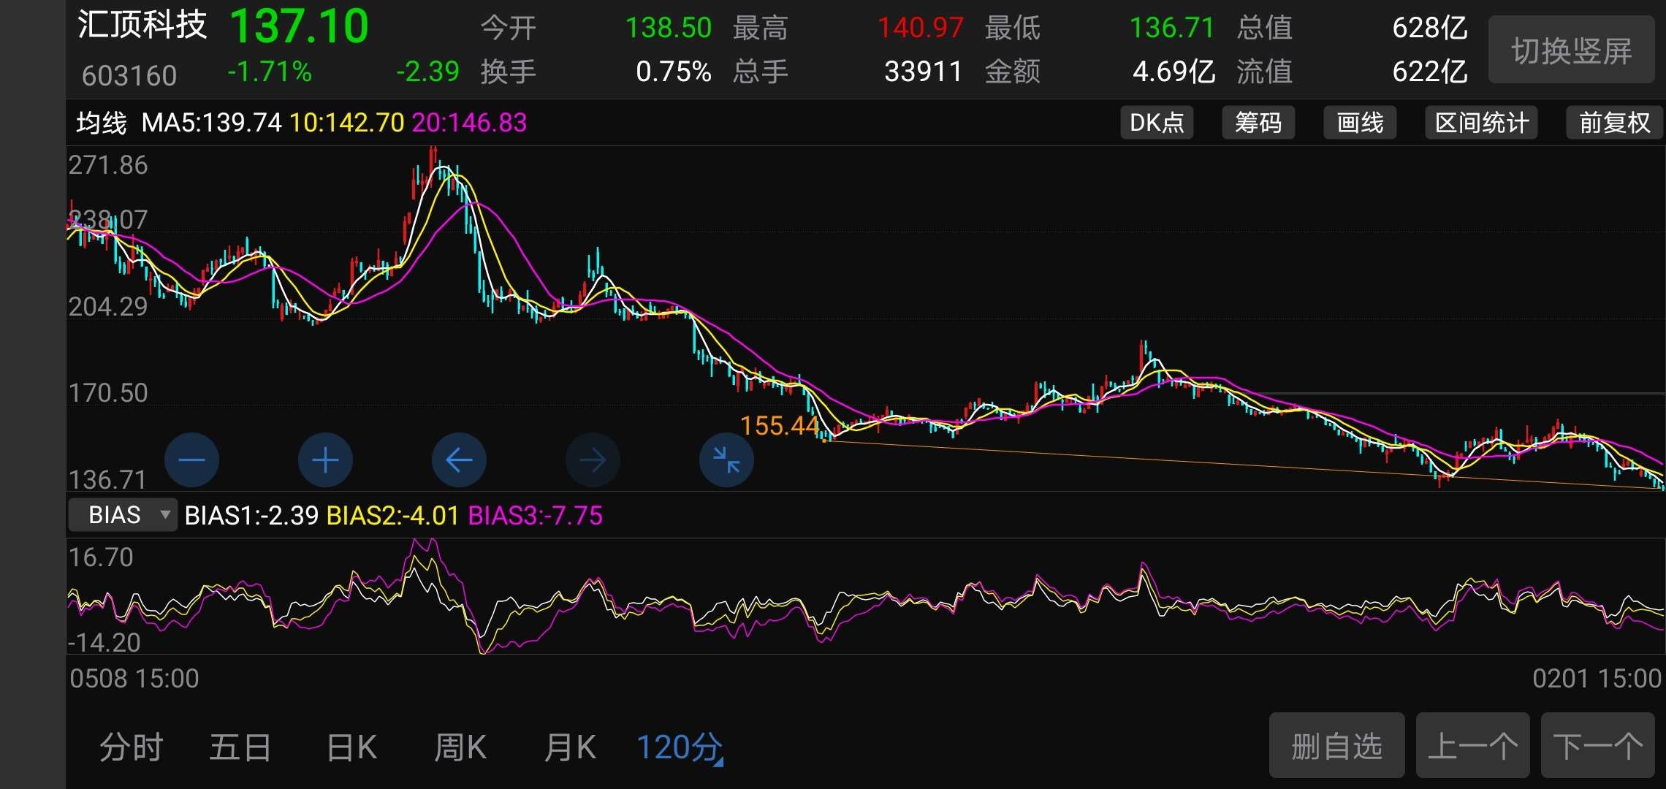The width and height of the screenshot is (1666, 789).
Task: Switch to the 日K tab
Action: (x=351, y=748)
